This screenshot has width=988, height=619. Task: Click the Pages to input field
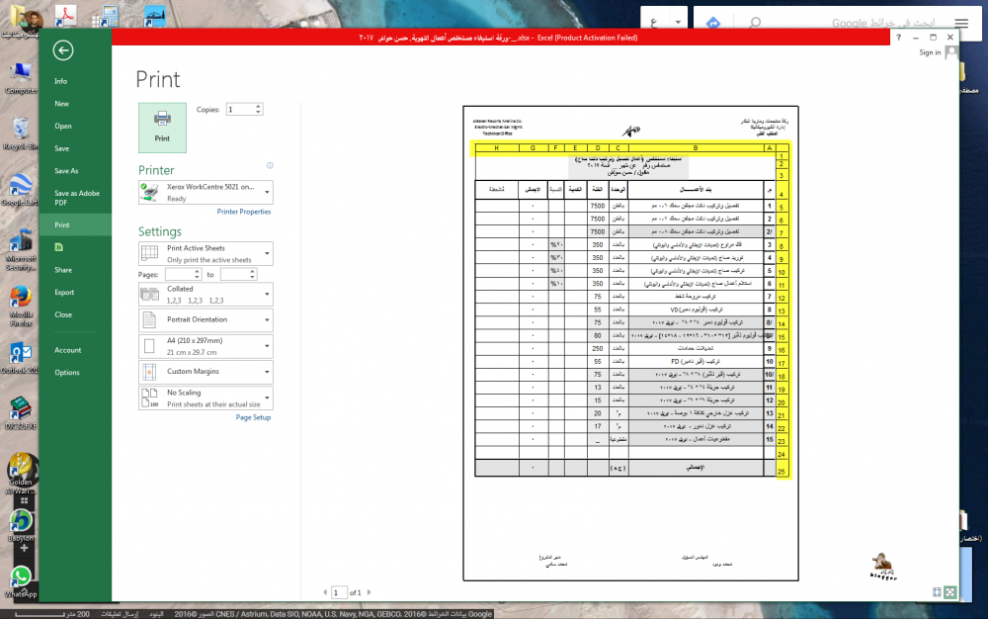point(235,274)
